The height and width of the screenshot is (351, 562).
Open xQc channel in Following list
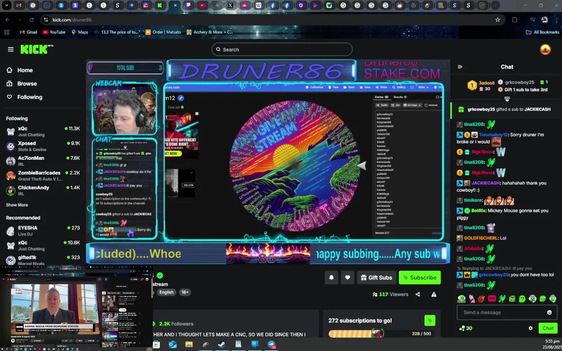pyautogui.click(x=43, y=131)
